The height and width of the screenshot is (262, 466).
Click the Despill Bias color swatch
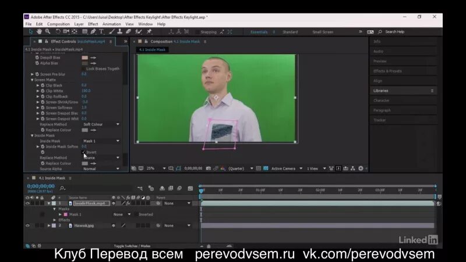84,58
